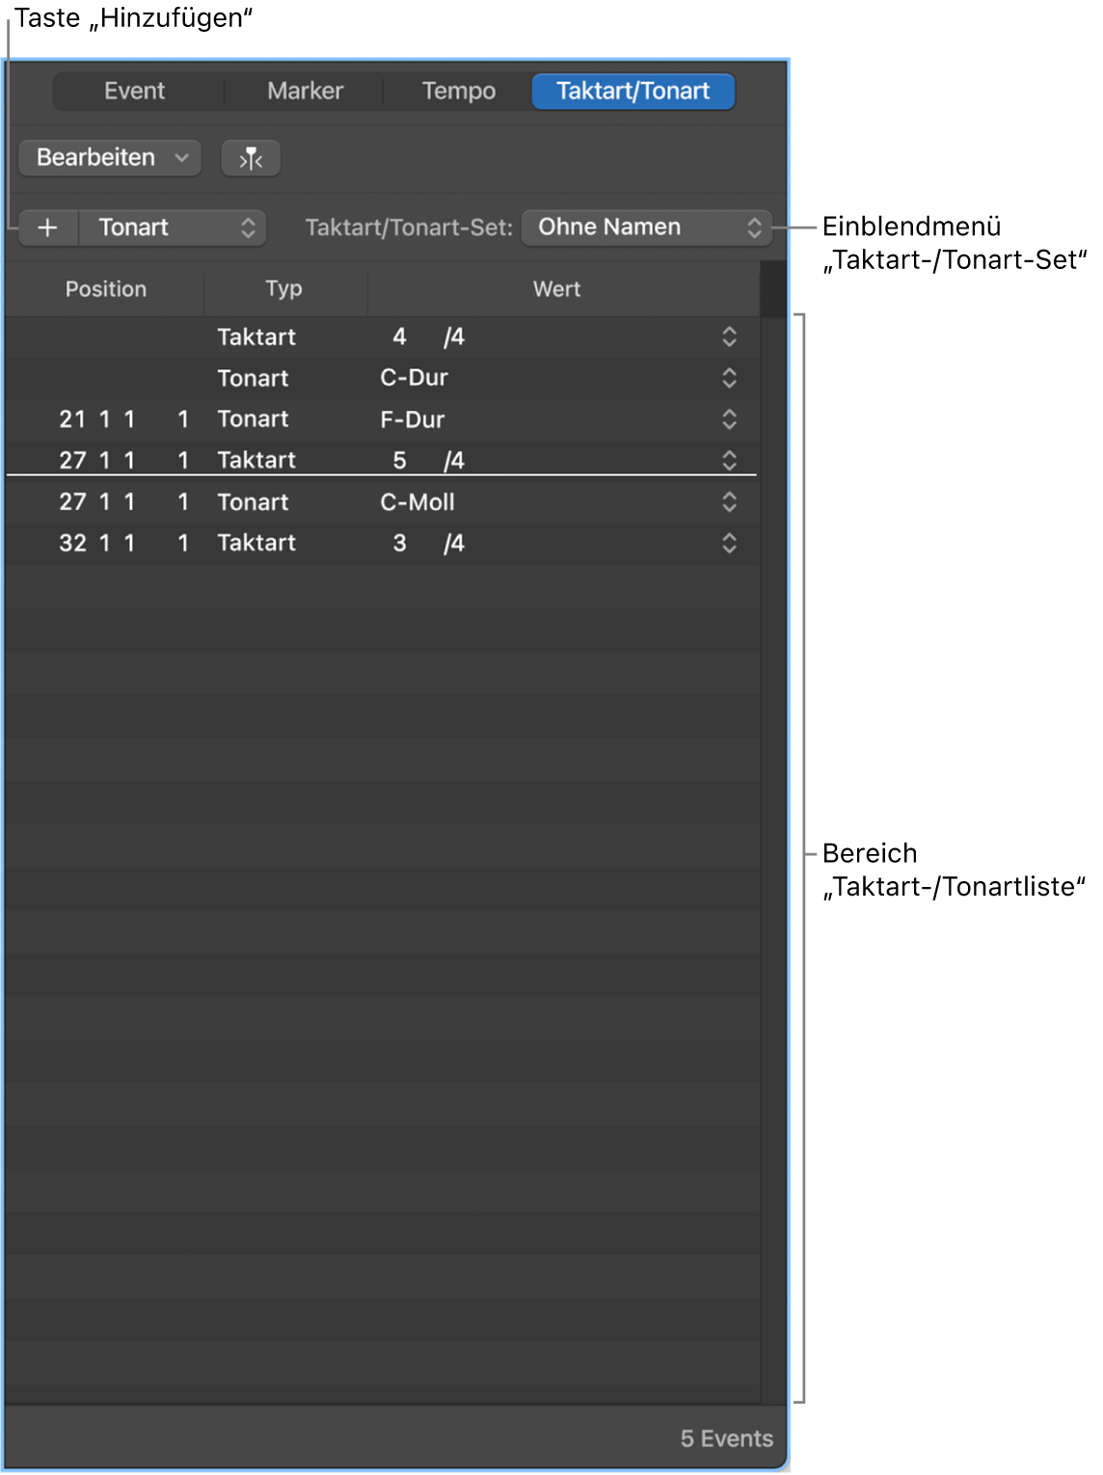Click stepper arrows on the 3/4 Taktart row
This screenshot has width=1103, height=1475.
(729, 544)
